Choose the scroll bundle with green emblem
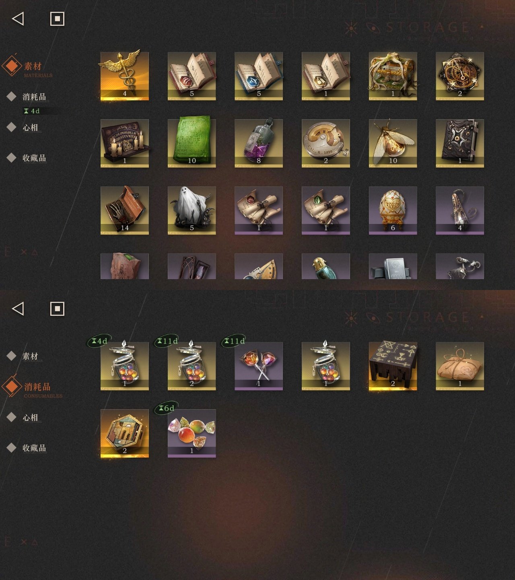 click(x=325, y=210)
